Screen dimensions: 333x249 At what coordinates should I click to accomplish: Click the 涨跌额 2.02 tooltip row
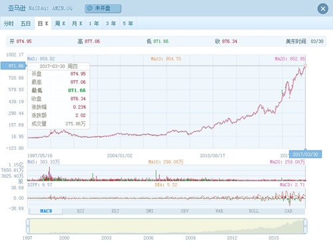tap(59, 115)
